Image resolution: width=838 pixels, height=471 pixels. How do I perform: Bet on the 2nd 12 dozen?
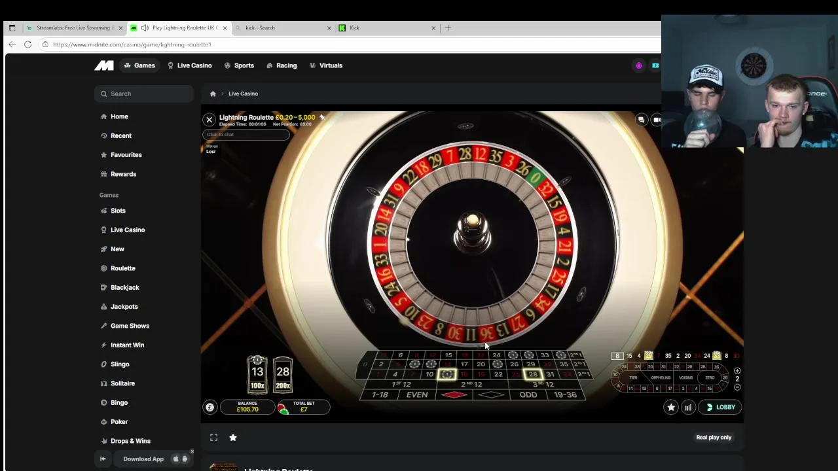tap(472, 385)
